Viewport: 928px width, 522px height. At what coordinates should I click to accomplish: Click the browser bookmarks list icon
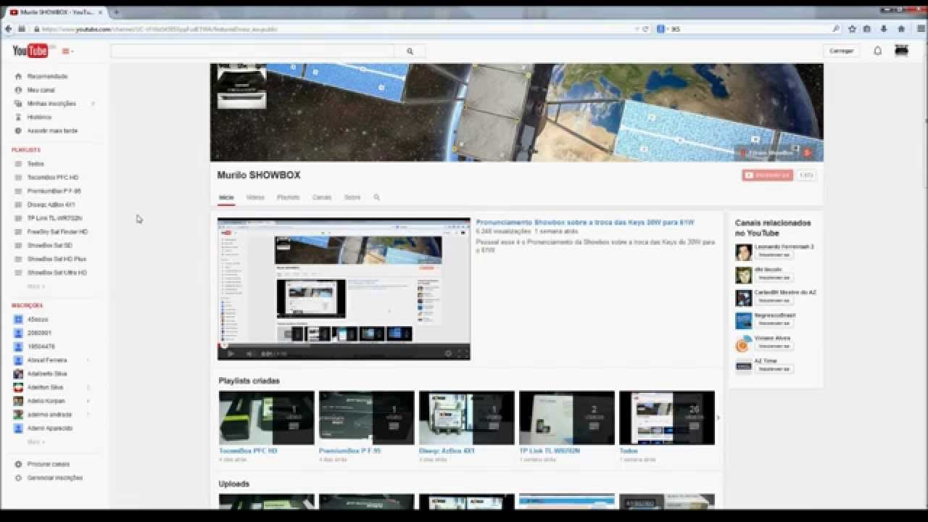867,29
